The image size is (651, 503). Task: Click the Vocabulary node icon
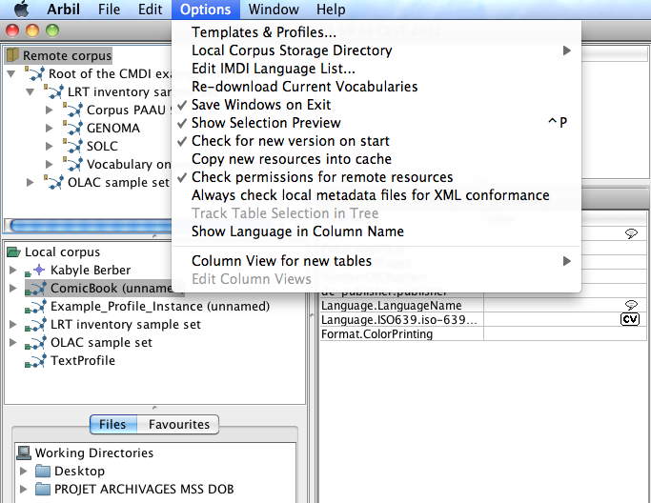point(73,164)
